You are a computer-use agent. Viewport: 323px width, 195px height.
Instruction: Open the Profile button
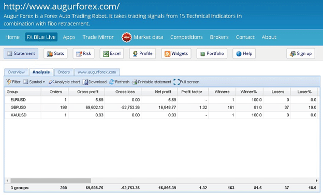(142, 54)
